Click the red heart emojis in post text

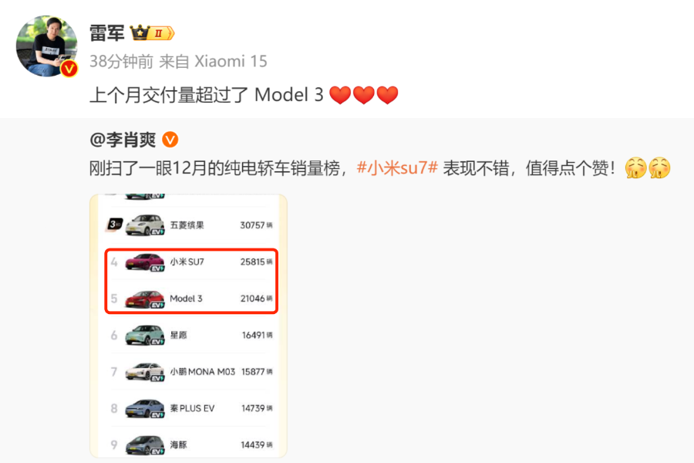pos(364,95)
